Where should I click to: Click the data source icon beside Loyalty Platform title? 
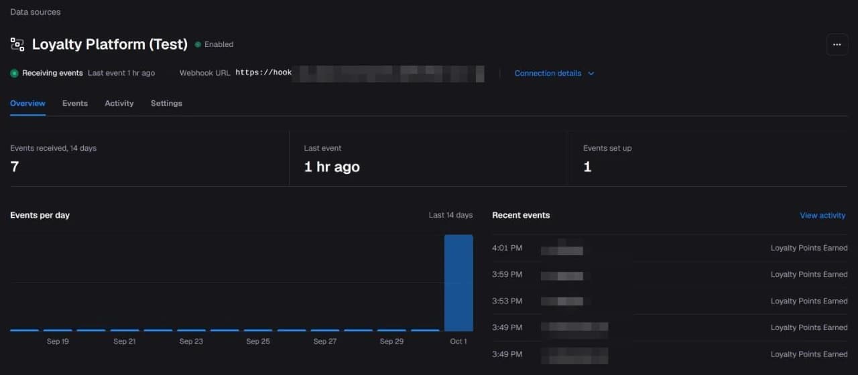pyautogui.click(x=17, y=44)
